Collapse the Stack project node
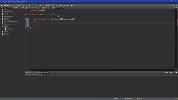 pos(1,23)
